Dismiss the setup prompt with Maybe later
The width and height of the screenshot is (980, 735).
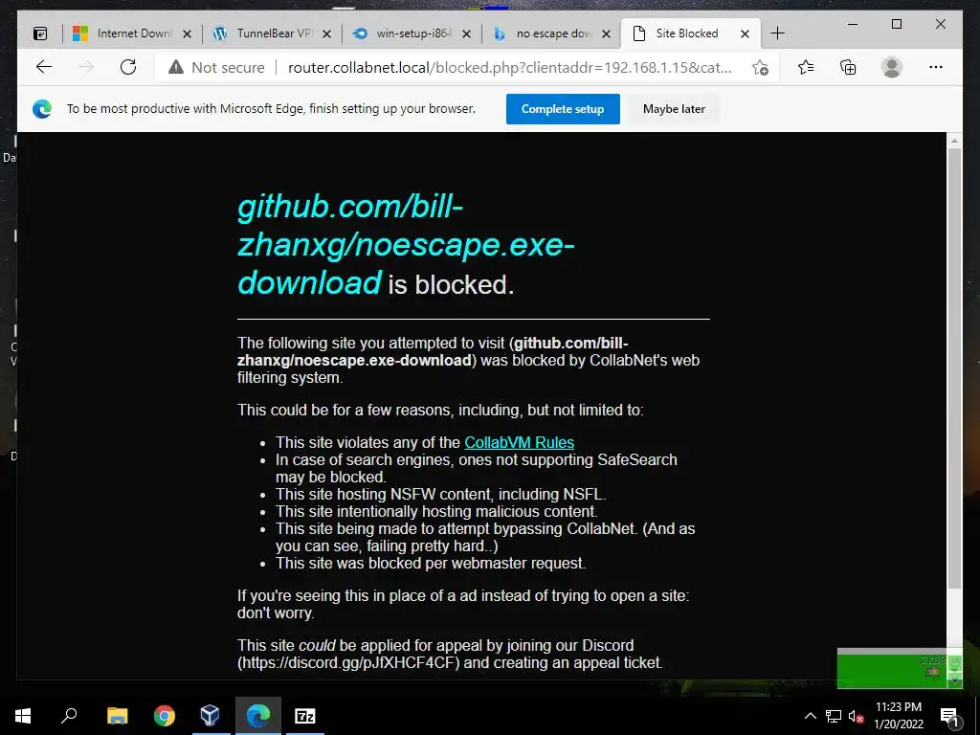(674, 109)
